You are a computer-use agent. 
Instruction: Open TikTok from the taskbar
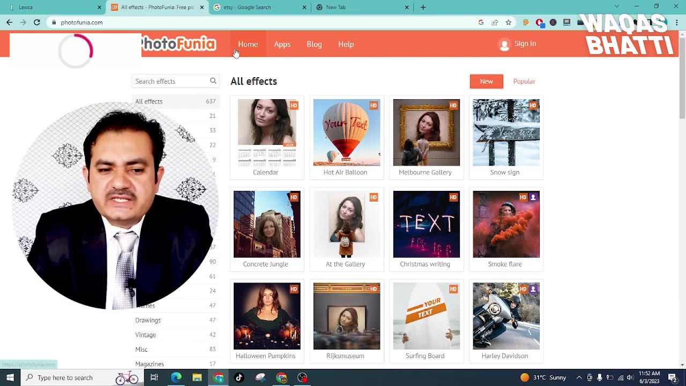[x=239, y=377]
